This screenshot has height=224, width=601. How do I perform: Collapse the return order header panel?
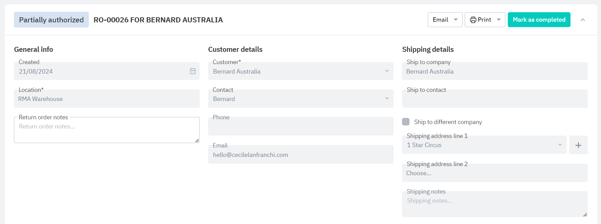pos(582,20)
